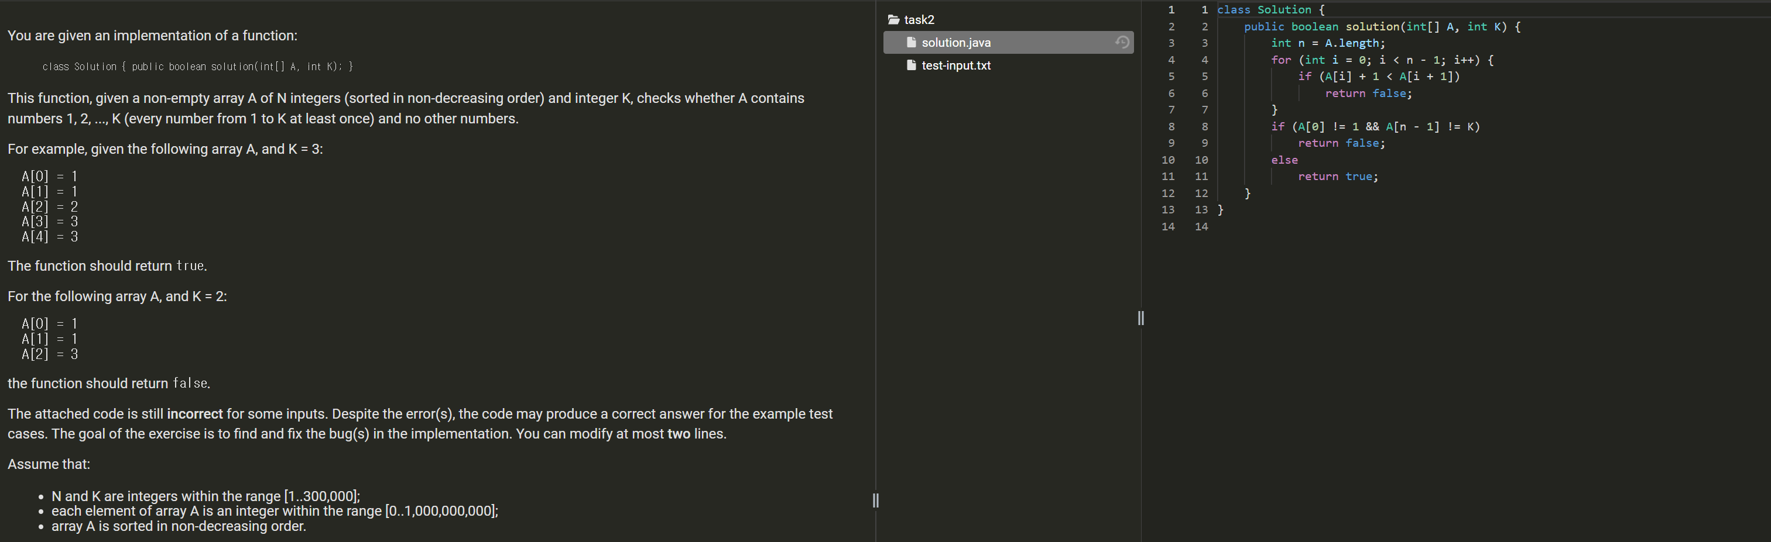The width and height of the screenshot is (1771, 542).
Task: Click the 'else' keyword on line 10
Action: pyautogui.click(x=1284, y=160)
